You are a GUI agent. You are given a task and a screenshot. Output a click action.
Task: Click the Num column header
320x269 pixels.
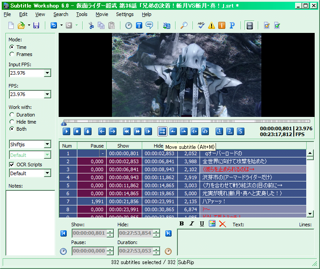[x=68, y=146]
